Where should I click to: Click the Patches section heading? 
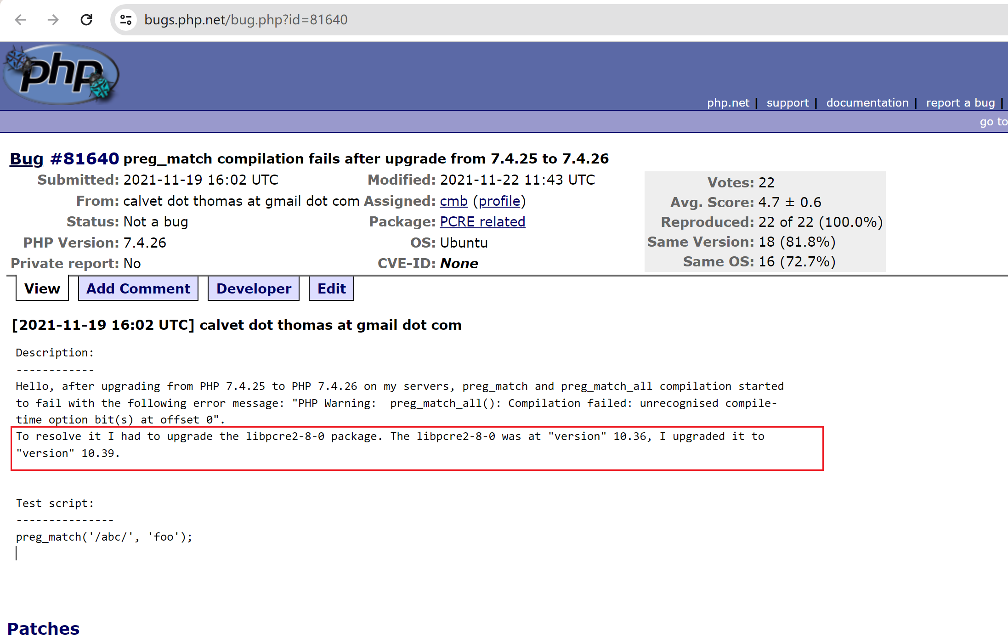[x=44, y=628]
